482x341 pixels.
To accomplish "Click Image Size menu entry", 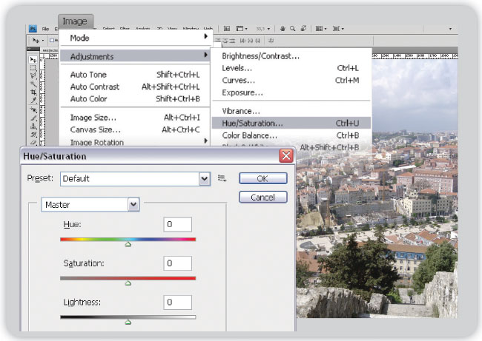I will pyautogui.click(x=93, y=117).
